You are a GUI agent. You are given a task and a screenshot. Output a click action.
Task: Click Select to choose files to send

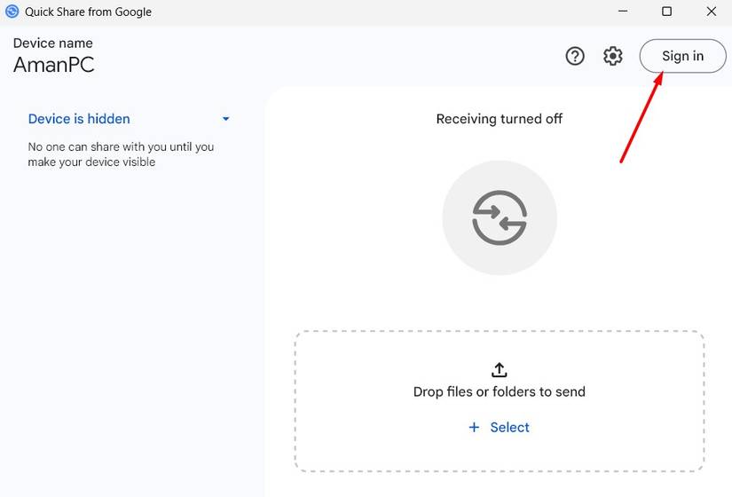[x=509, y=428]
